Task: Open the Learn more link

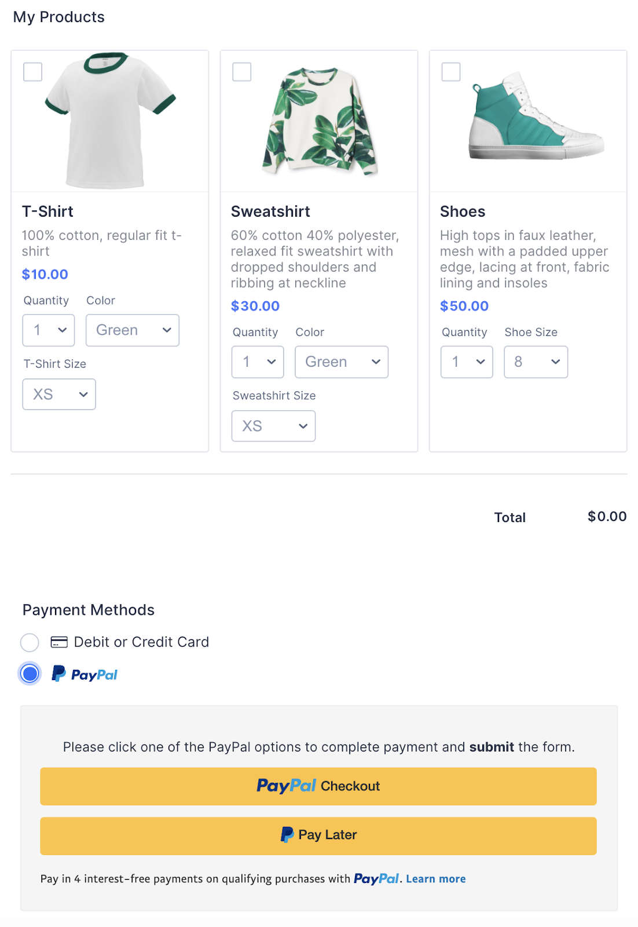Action: [435, 879]
